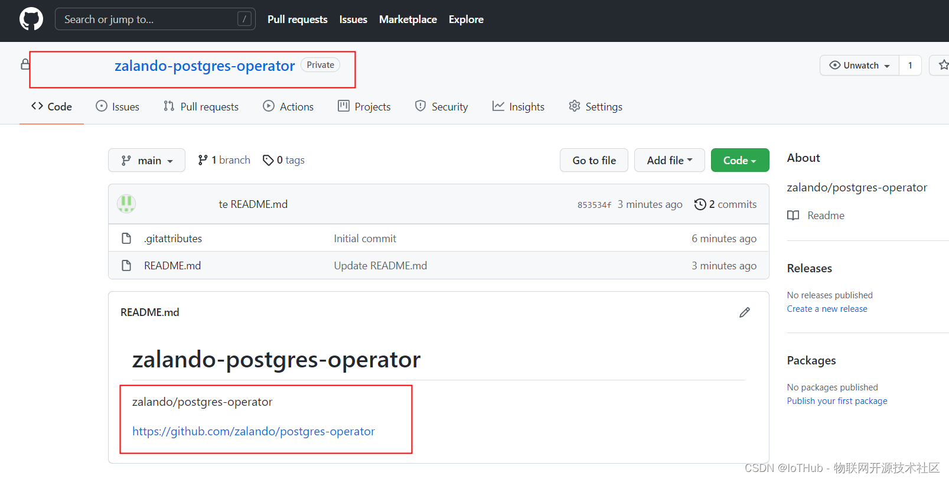The width and height of the screenshot is (949, 479).
Task: Open commit hash 853534f
Action: (594, 205)
